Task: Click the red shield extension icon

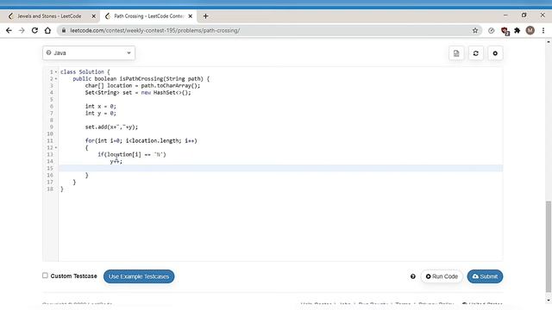Action: pos(505,31)
